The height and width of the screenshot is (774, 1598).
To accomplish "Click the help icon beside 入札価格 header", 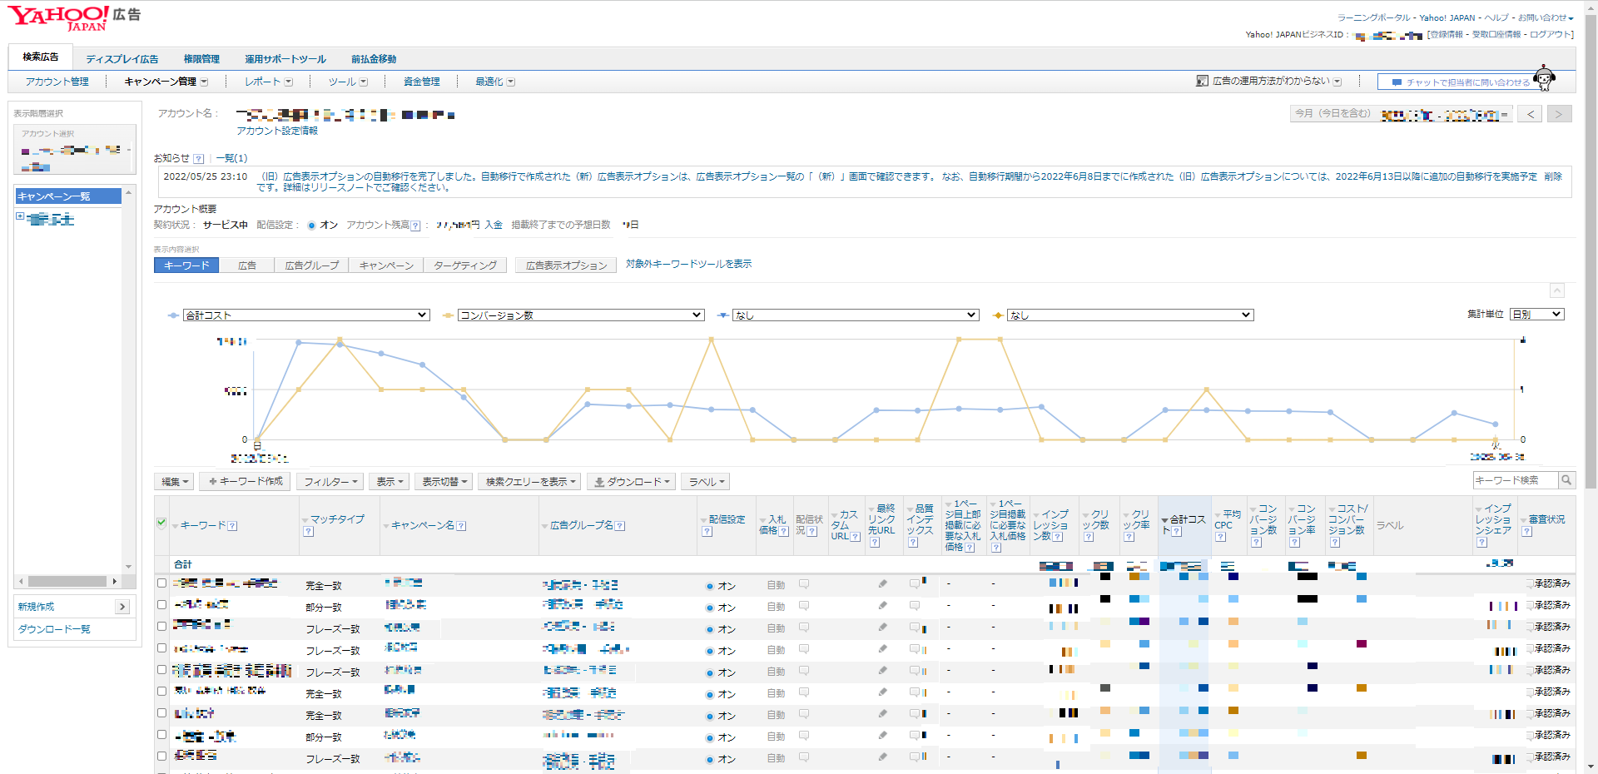I will point(783,531).
